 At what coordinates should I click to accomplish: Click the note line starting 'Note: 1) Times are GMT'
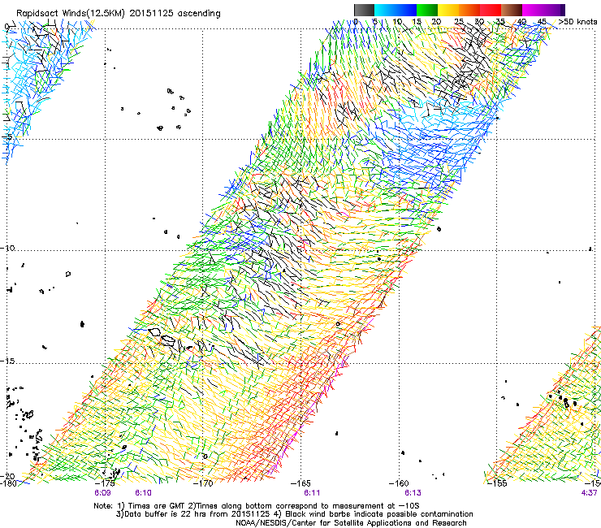coord(257,506)
